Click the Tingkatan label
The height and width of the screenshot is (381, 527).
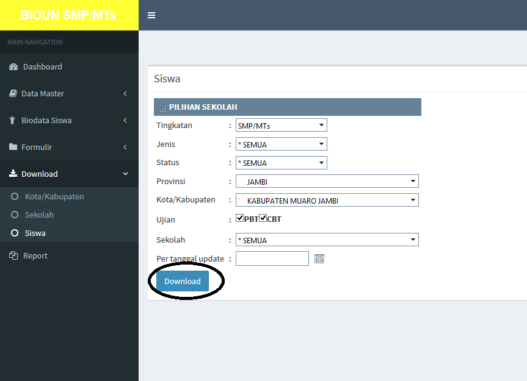(x=174, y=126)
